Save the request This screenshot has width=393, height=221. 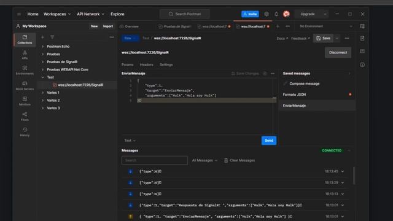[x=324, y=38]
